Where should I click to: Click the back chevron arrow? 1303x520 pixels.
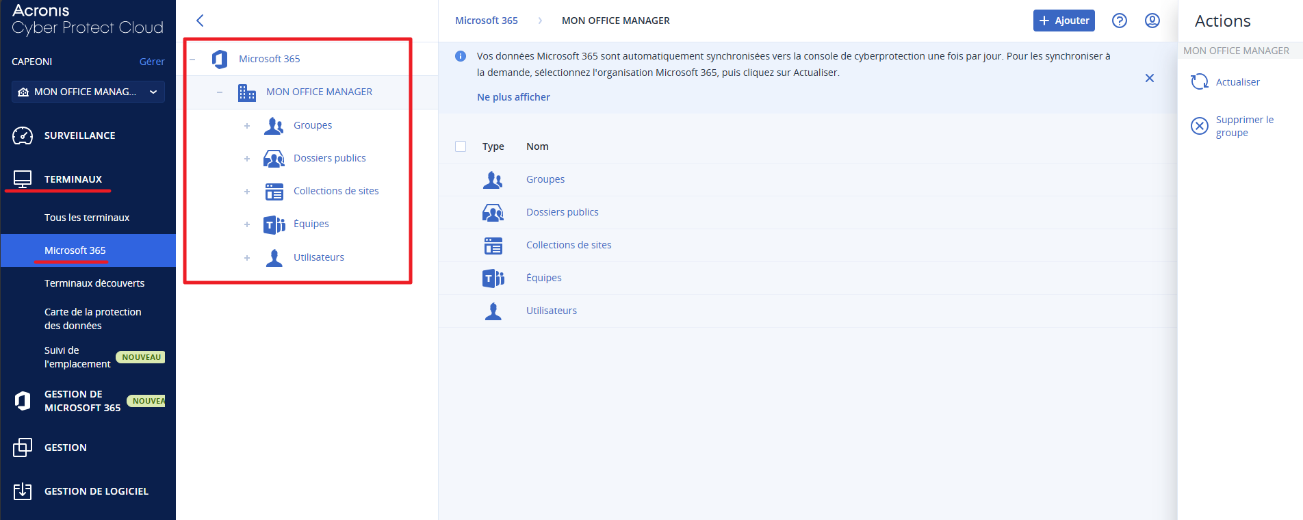click(200, 21)
